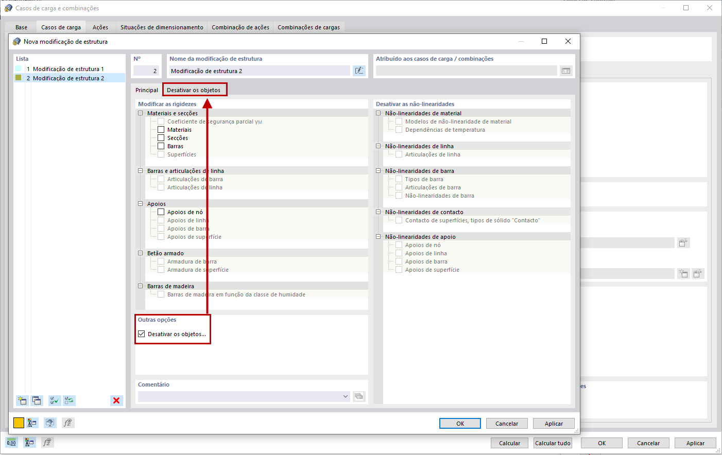Image resolution: width=722 pixels, height=455 pixels.
Task: Toggle 'Tipos de barra' non-linearity checkbox
Action: [x=399, y=179]
